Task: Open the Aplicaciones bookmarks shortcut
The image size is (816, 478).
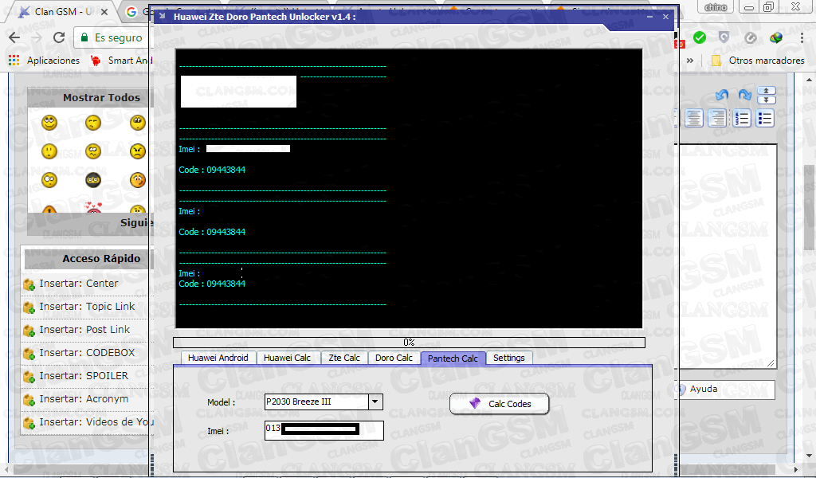Action: point(45,61)
